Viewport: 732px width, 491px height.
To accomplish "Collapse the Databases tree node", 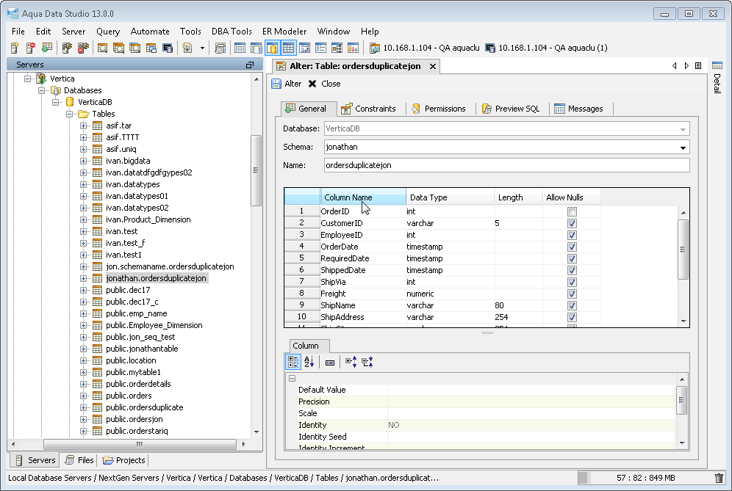I will tap(42, 90).
